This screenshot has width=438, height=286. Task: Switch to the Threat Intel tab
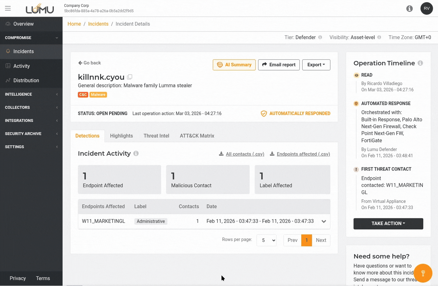click(156, 136)
